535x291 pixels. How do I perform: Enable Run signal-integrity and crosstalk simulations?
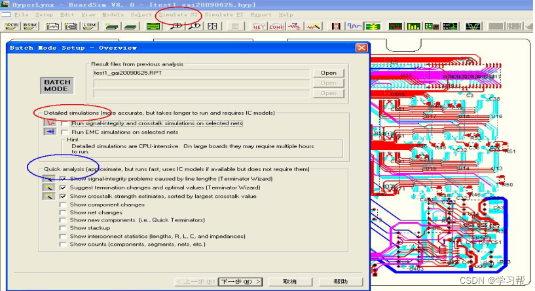coord(64,123)
